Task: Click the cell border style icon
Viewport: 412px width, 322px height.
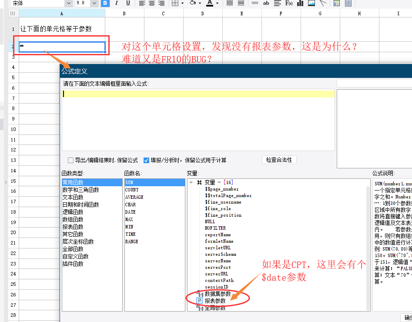Action: click(175, 3)
